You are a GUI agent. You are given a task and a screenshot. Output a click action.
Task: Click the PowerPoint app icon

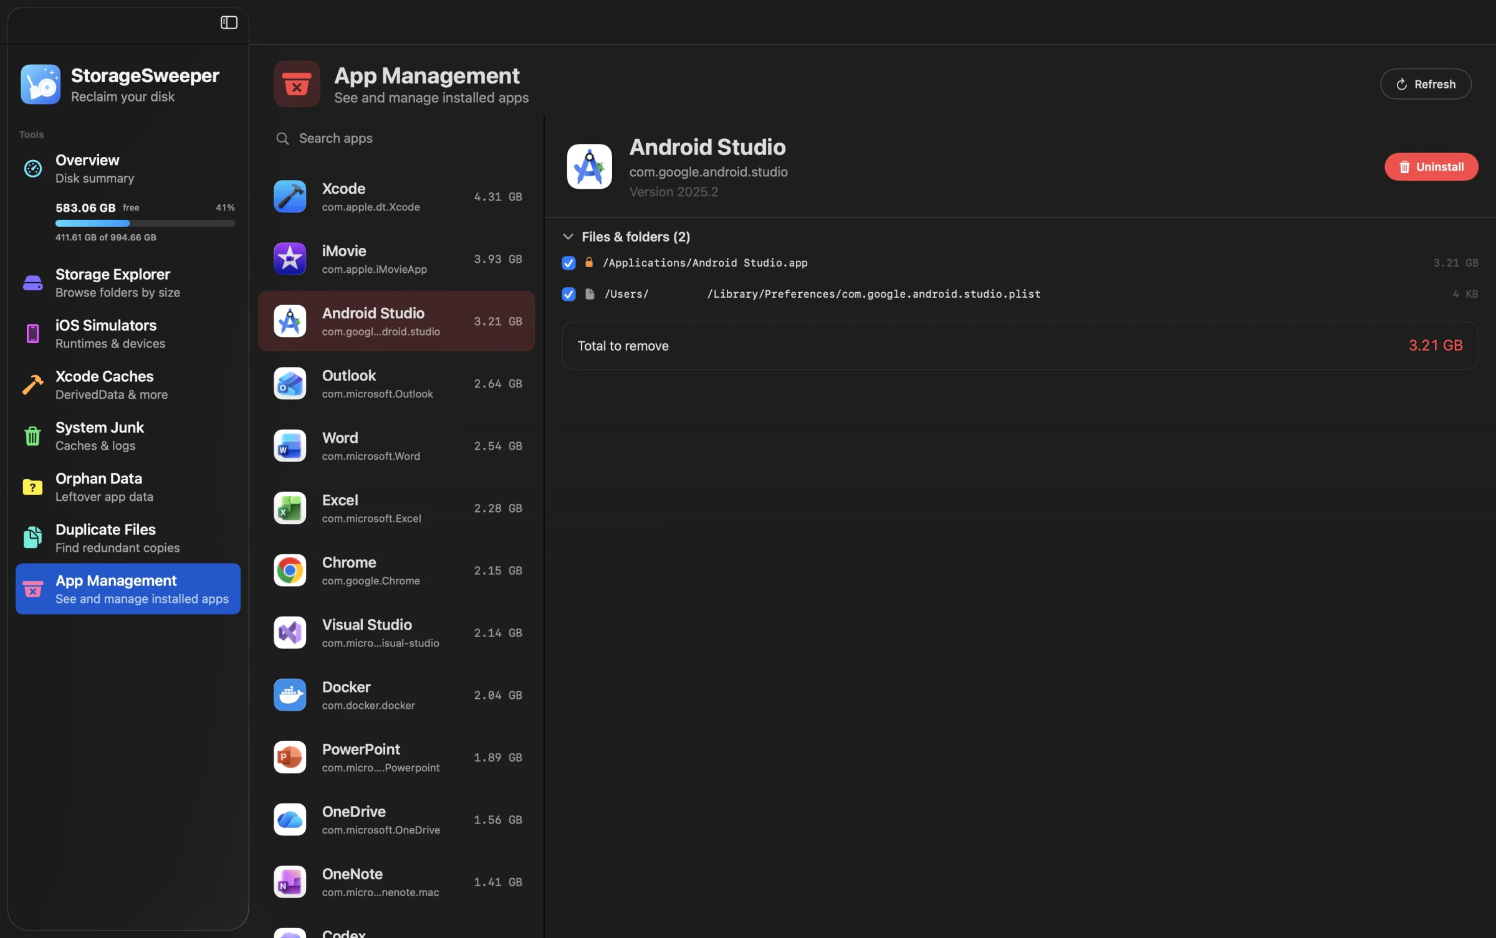pos(290,757)
